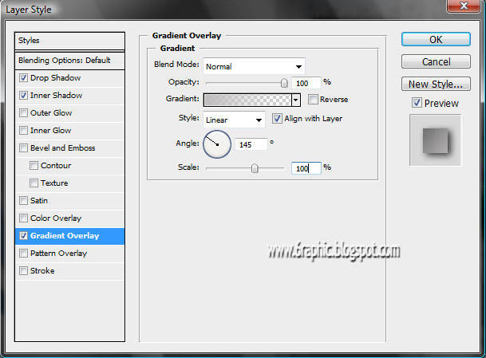Select the Texture label

[x=54, y=183]
